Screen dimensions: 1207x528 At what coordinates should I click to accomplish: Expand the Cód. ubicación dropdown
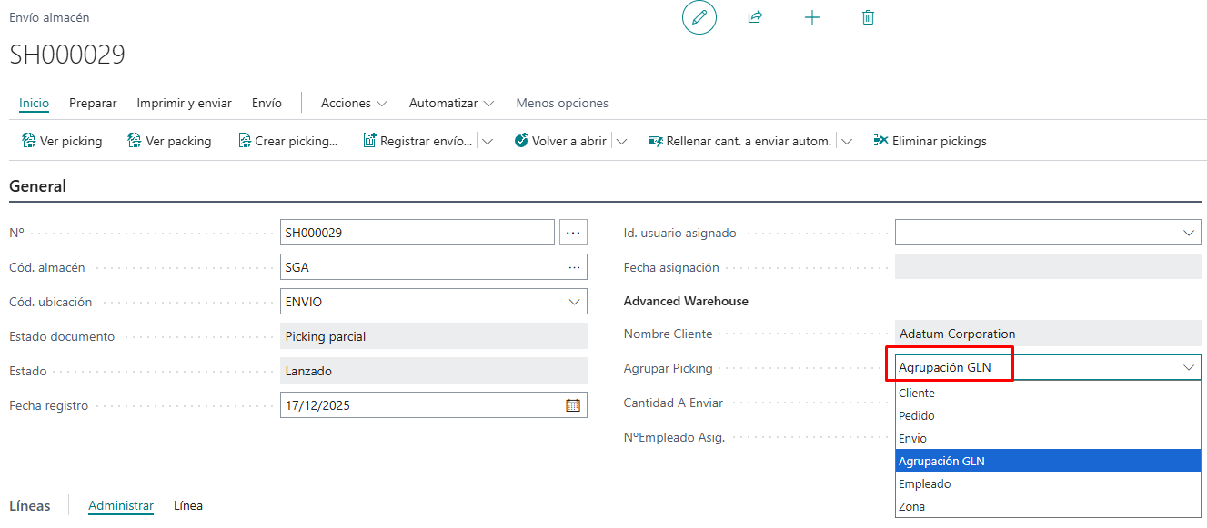(574, 302)
